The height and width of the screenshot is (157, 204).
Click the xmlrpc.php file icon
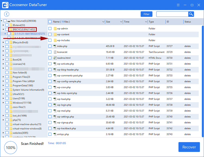pyautogui.click(x=55, y=134)
